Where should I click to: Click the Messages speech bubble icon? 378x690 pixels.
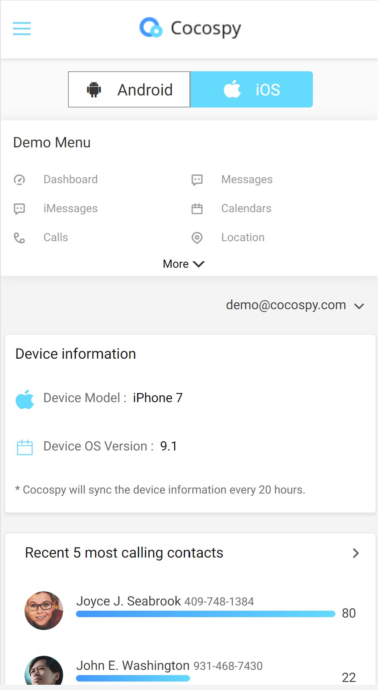197,180
